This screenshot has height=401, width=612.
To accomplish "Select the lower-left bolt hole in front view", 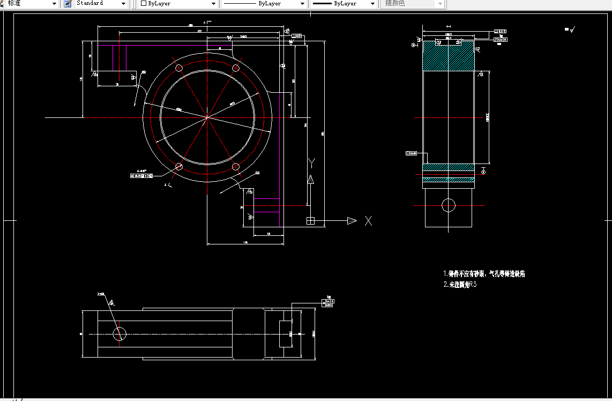I will [179, 167].
